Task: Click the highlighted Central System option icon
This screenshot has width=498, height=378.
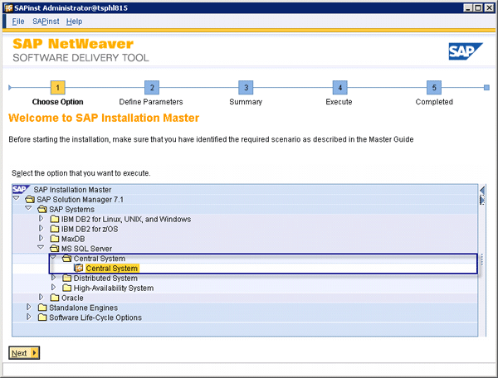Action: (x=79, y=269)
